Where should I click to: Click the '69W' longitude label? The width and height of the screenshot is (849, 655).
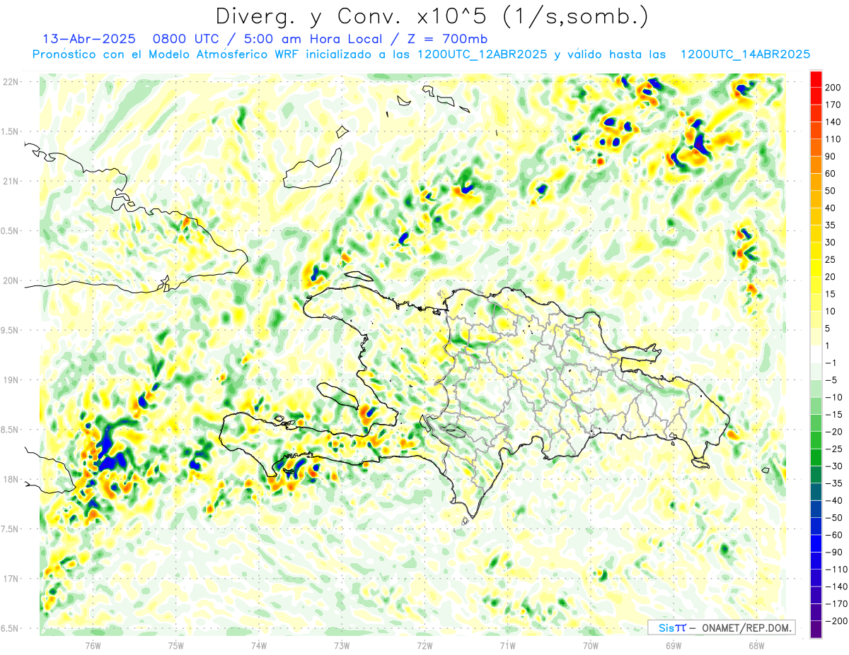click(x=673, y=645)
